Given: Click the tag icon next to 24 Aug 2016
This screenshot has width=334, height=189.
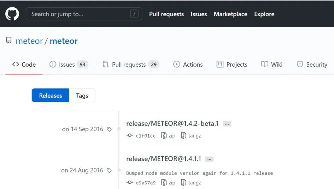Looking at the screenshot, I should [109, 171].
